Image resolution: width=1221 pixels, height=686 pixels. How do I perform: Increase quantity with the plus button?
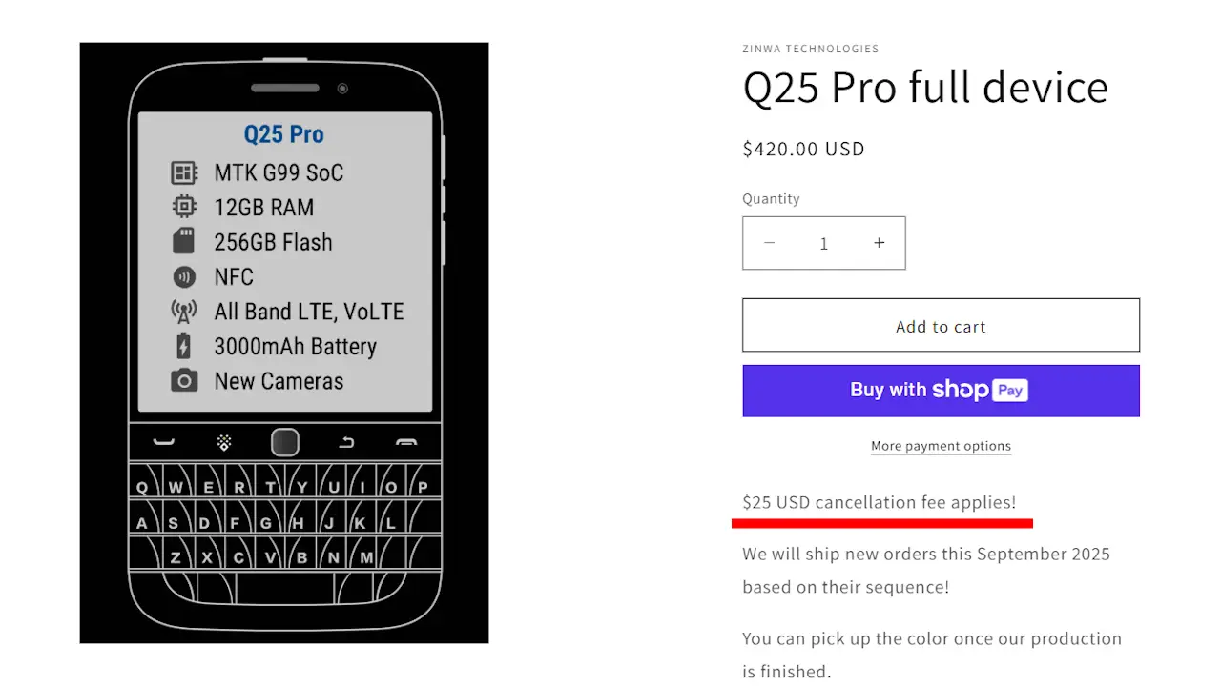click(x=879, y=243)
